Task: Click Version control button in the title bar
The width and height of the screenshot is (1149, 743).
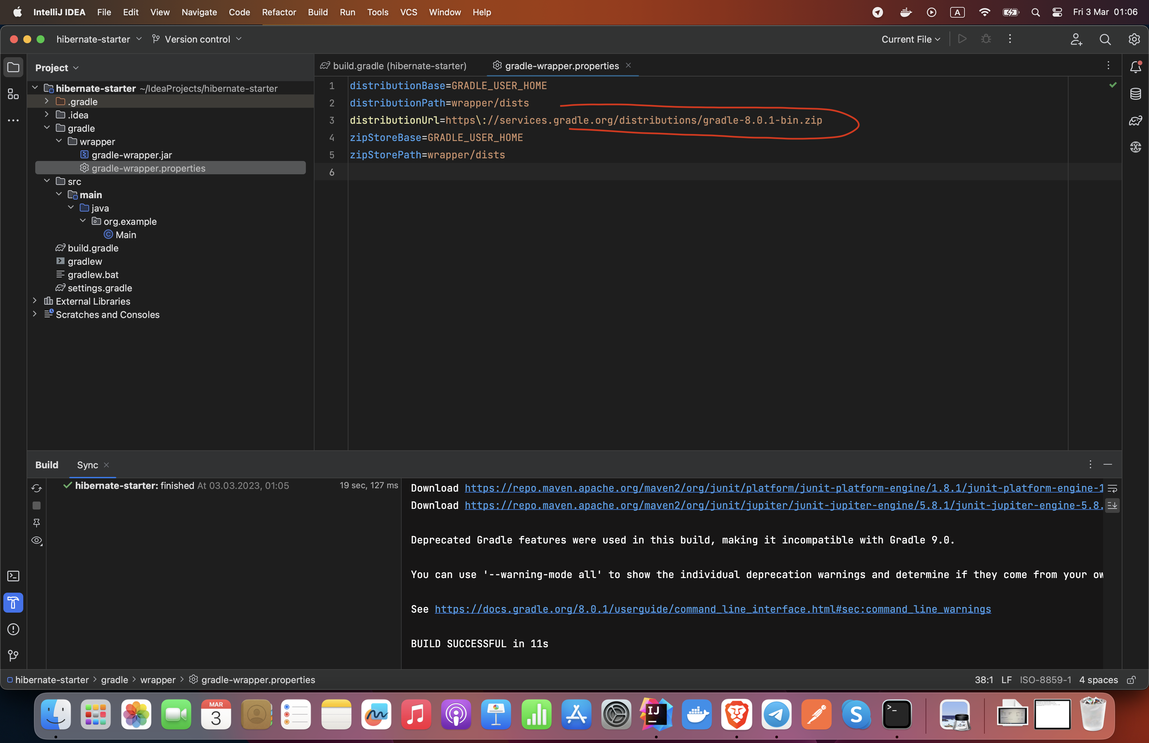Action: pyautogui.click(x=197, y=40)
